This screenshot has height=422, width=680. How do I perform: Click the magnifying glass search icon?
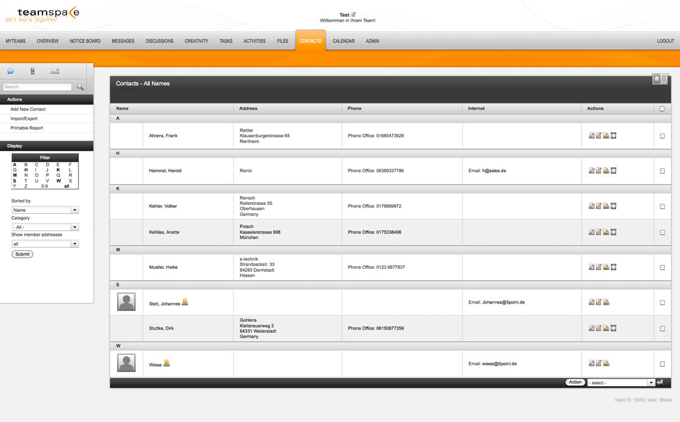tap(80, 87)
